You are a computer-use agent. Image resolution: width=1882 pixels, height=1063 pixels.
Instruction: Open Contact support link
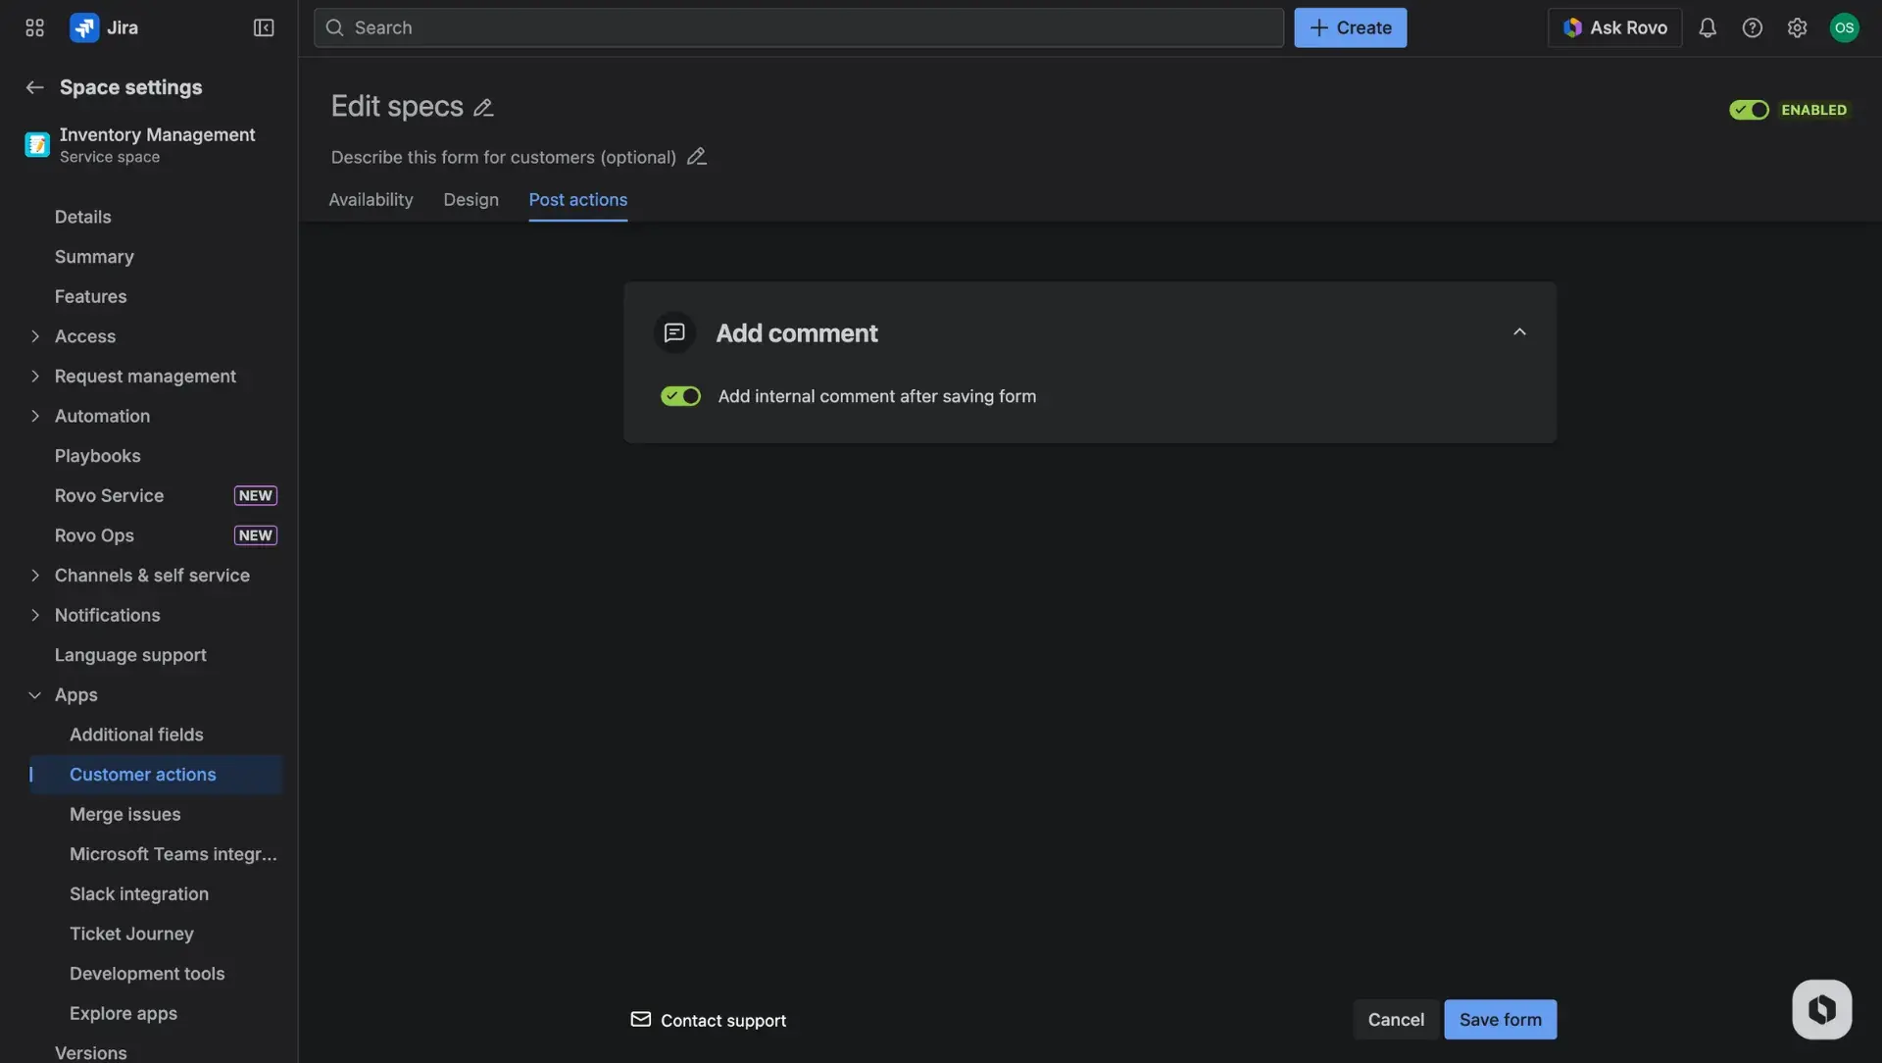click(722, 1020)
